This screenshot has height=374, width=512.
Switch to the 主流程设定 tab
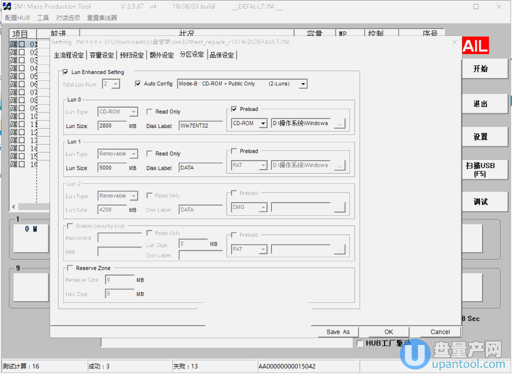69,55
